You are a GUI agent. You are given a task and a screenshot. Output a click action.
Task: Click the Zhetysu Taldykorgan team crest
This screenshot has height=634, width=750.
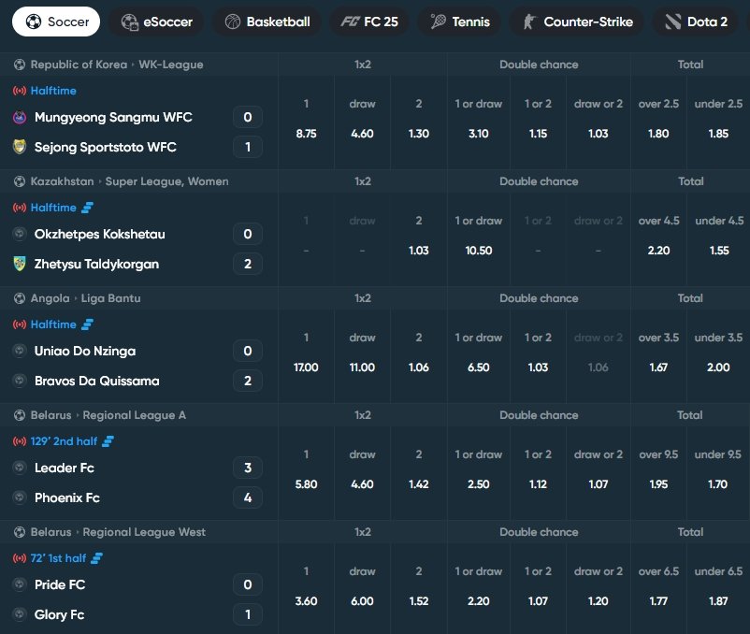(x=19, y=264)
